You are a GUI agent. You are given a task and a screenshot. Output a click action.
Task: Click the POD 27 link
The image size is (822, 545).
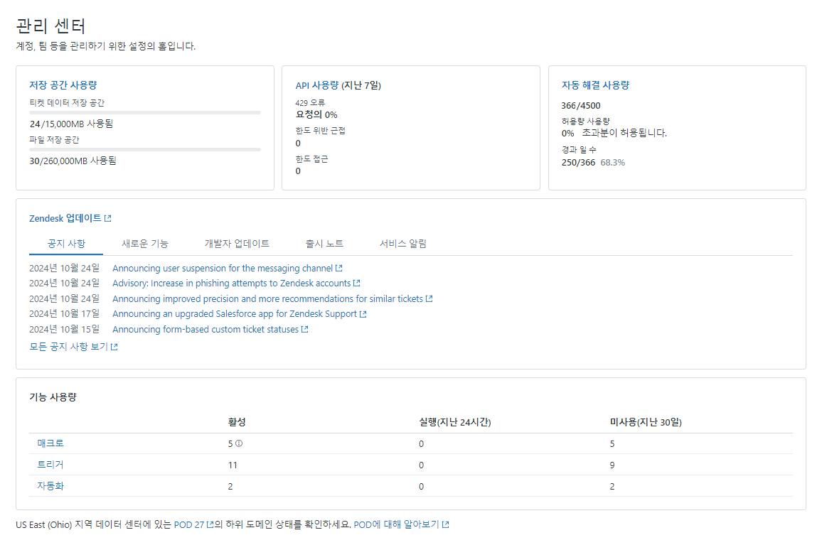[188, 524]
